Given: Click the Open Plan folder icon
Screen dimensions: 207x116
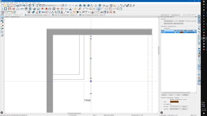Looking at the screenshot, I should [x=5, y=6].
